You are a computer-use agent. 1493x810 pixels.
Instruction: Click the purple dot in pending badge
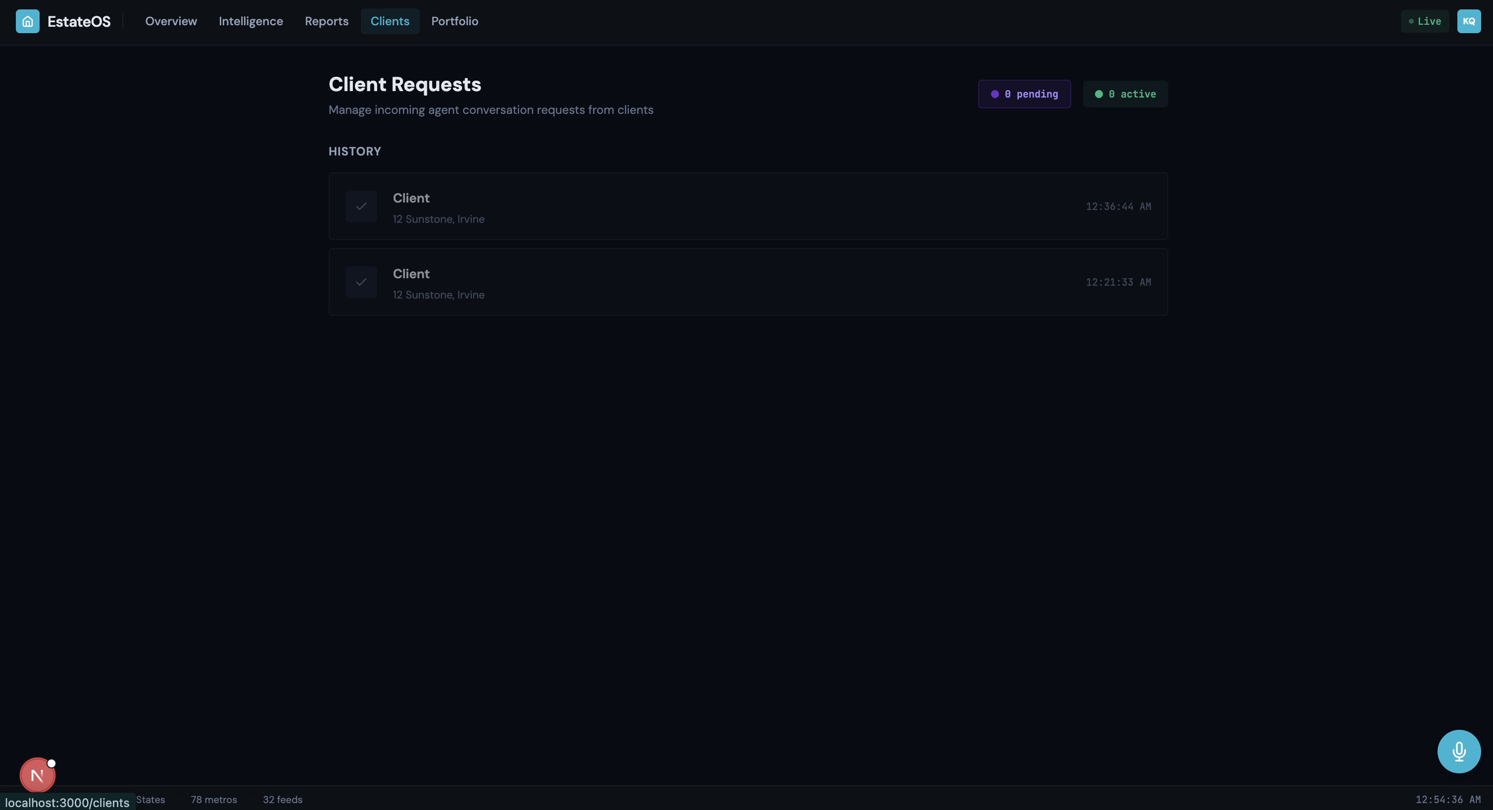995,94
